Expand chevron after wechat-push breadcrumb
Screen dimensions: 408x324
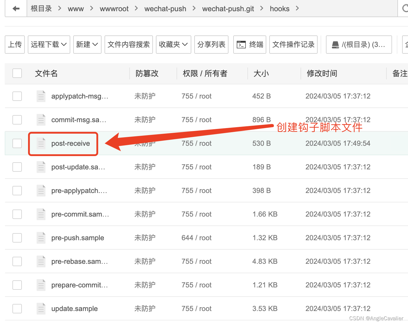point(194,8)
